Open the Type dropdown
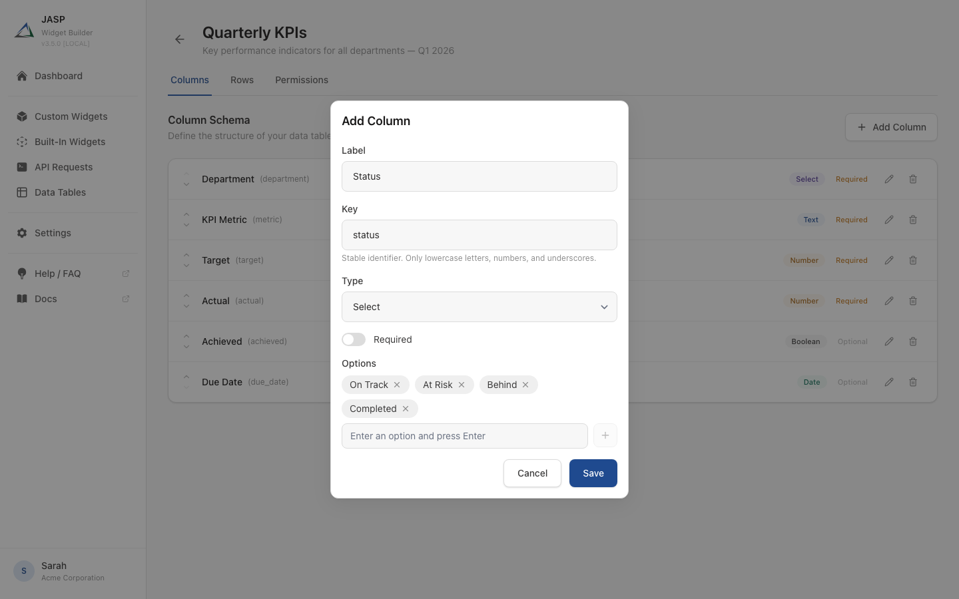959x599 pixels. point(479,307)
